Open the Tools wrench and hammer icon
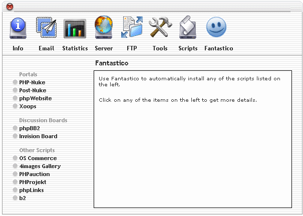 (x=160, y=27)
